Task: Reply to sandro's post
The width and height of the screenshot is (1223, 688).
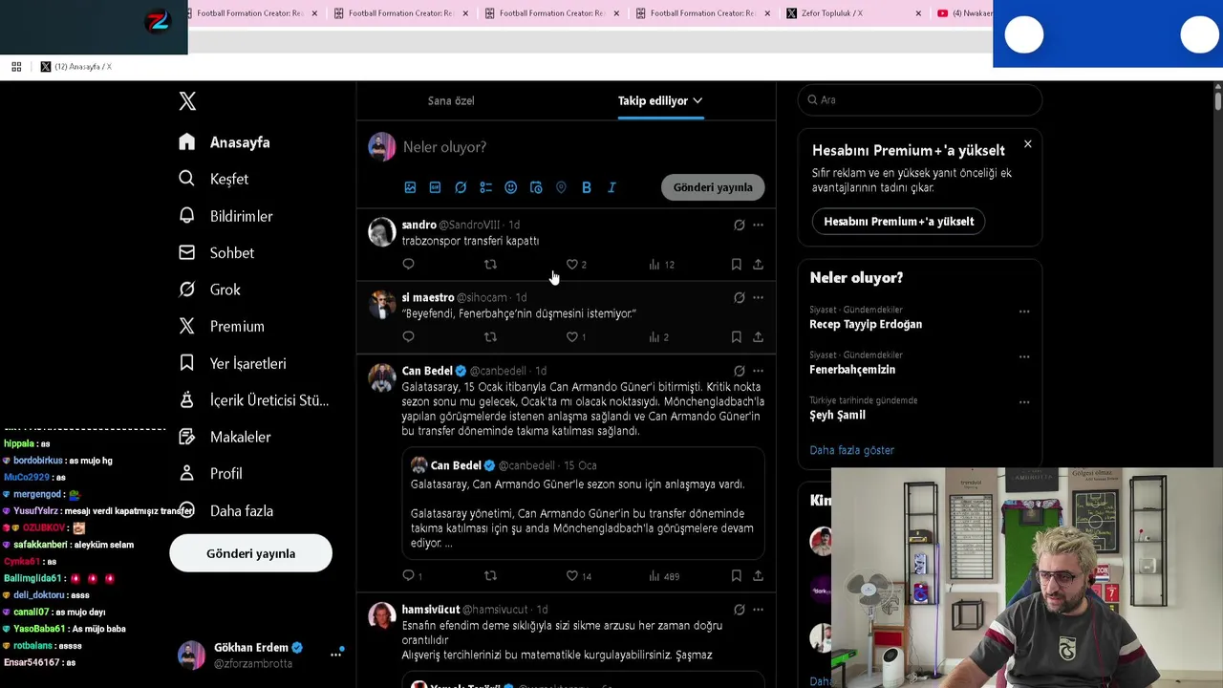Action: pos(408,264)
